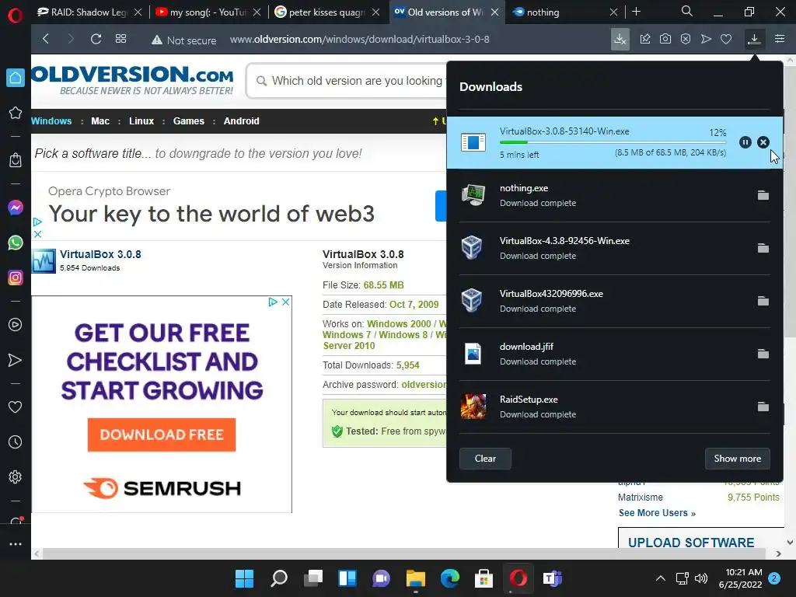Show VirtualBox-4.3.8-92456-Win.exe in folder
Viewport: 796px width, 597px height.
pyautogui.click(x=763, y=248)
